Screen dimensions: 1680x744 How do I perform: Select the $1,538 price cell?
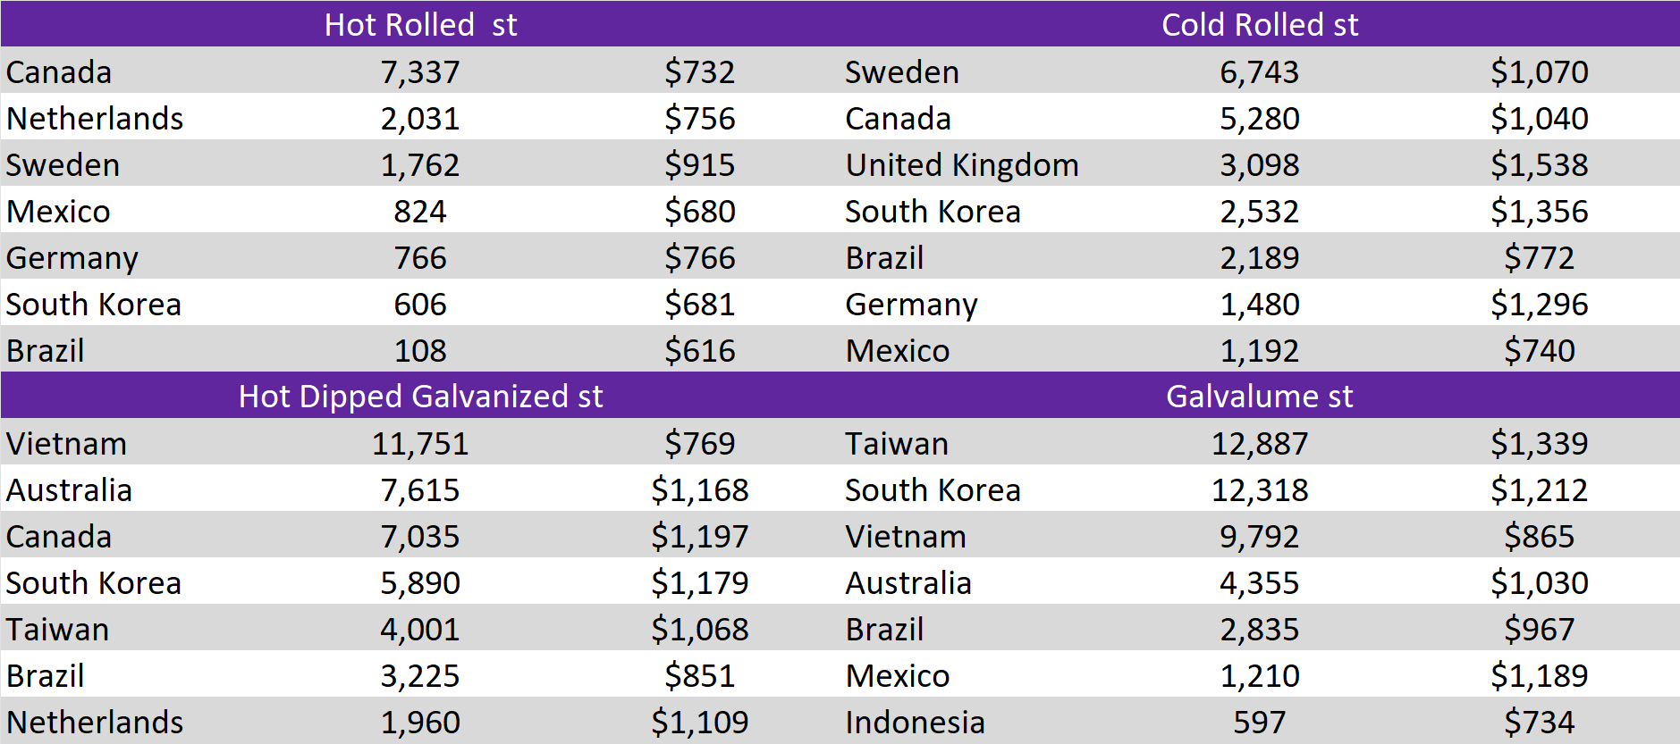pos(1539,164)
